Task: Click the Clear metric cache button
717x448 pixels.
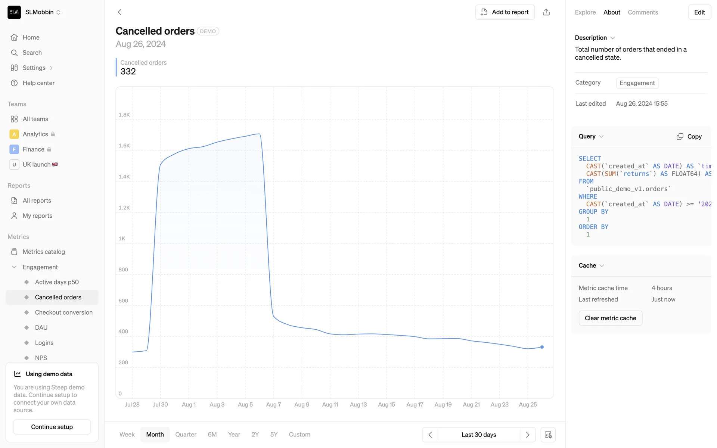Action: 610,318
